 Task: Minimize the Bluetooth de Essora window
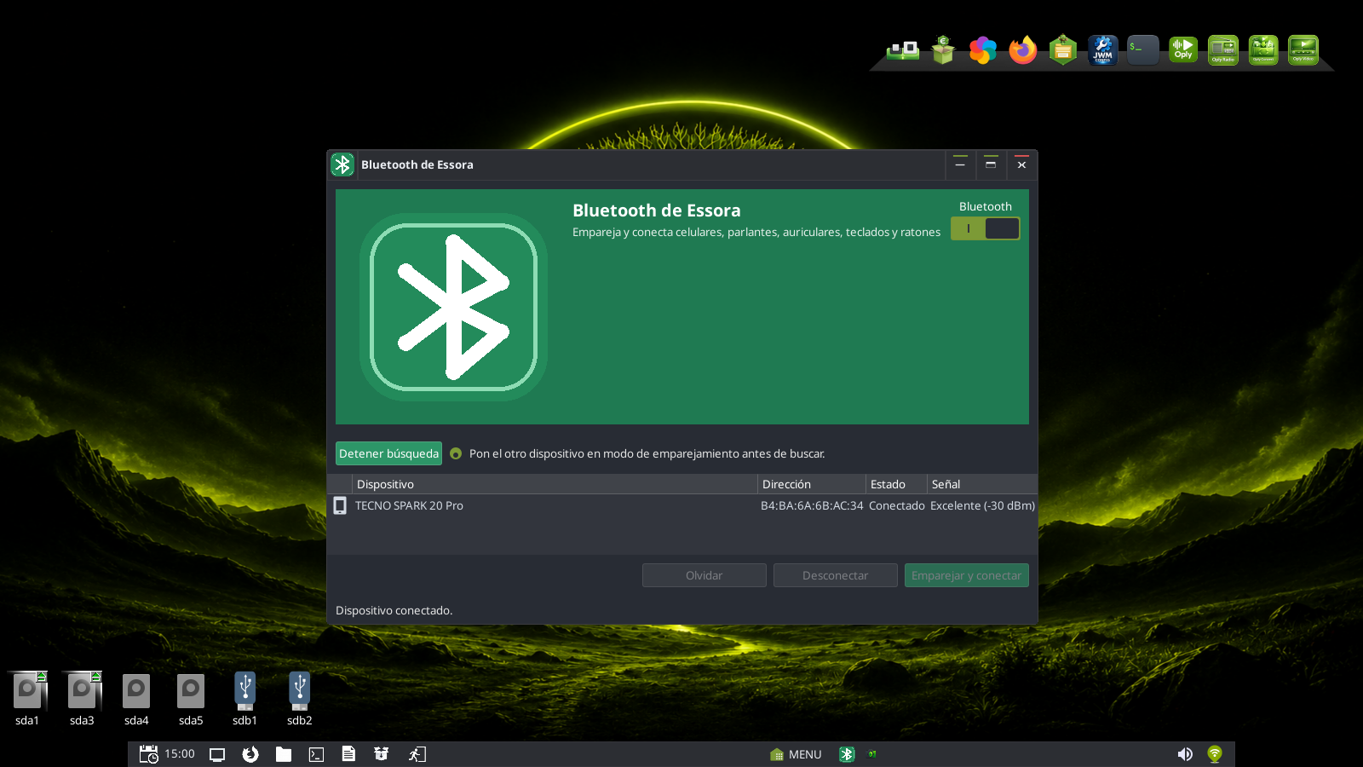pos(960,164)
